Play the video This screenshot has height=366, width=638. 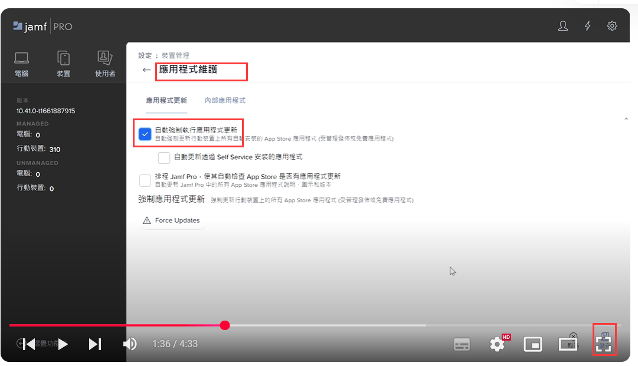(62, 344)
